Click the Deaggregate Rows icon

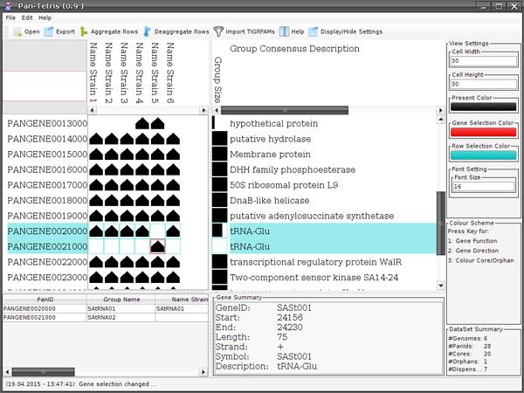tap(147, 31)
